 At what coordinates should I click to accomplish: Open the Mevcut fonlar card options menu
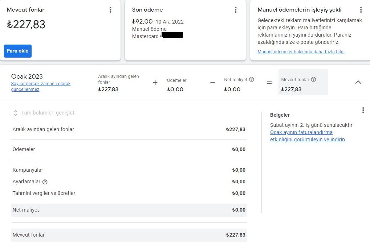tap(110, 10)
